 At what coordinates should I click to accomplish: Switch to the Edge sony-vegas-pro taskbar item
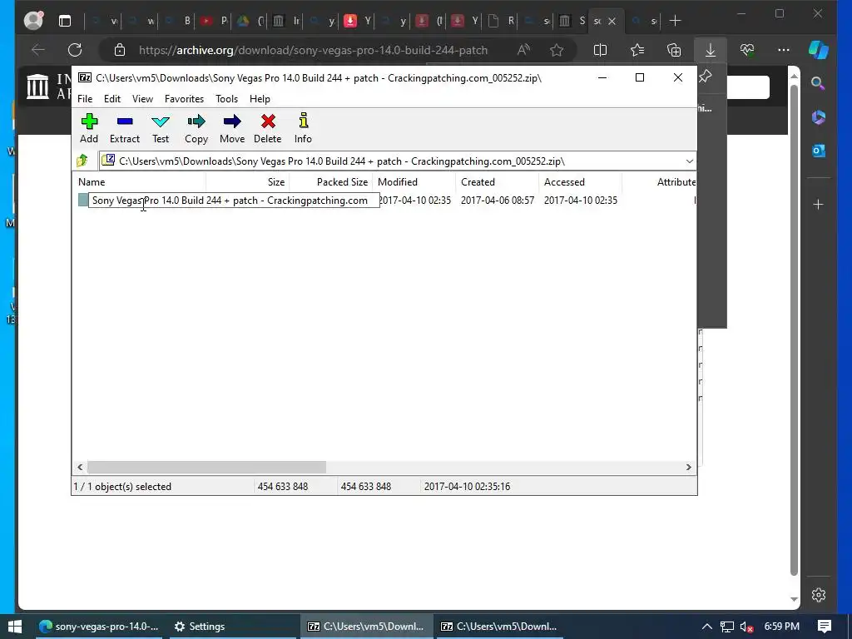(x=98, y=627)
